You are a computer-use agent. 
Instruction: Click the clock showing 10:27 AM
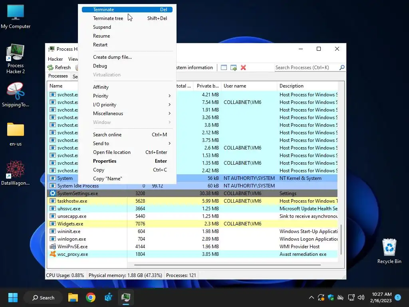pyautogui.click(x=381, y=294)
